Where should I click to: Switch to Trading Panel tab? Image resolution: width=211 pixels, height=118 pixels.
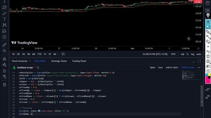pos(79,61)
